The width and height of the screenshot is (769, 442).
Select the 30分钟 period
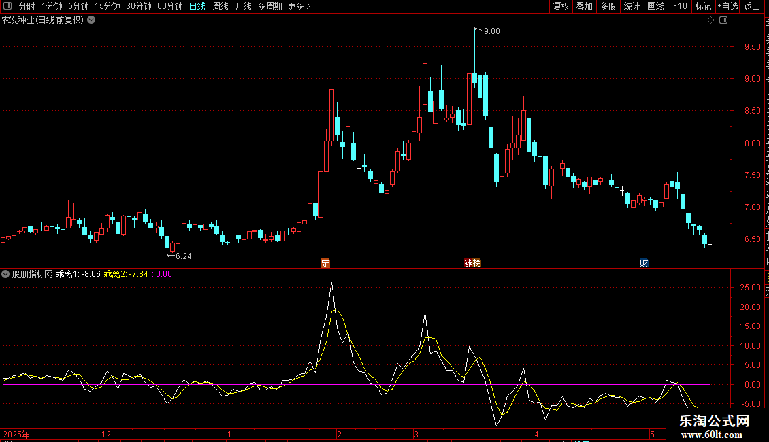[139, 6]
